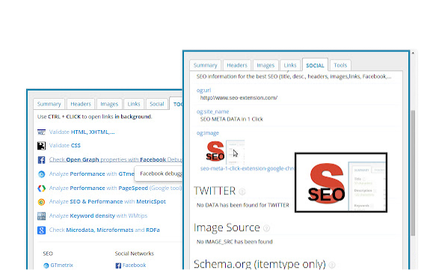Screen dimensions: 433x270
Task: Select the Tools tab in the left window
Action: 176,104
